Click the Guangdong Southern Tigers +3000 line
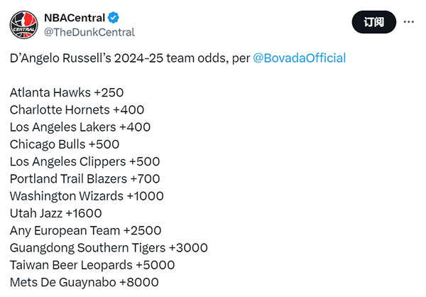Viewport: 426px width, 297px height. (x=109, y=248)
